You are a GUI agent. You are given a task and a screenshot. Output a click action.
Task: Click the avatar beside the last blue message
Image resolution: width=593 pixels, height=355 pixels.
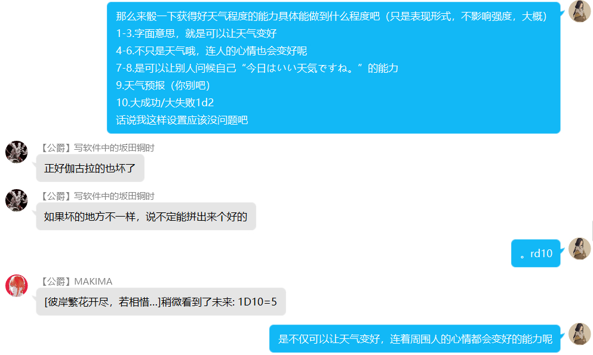click(x=579, y=334)
